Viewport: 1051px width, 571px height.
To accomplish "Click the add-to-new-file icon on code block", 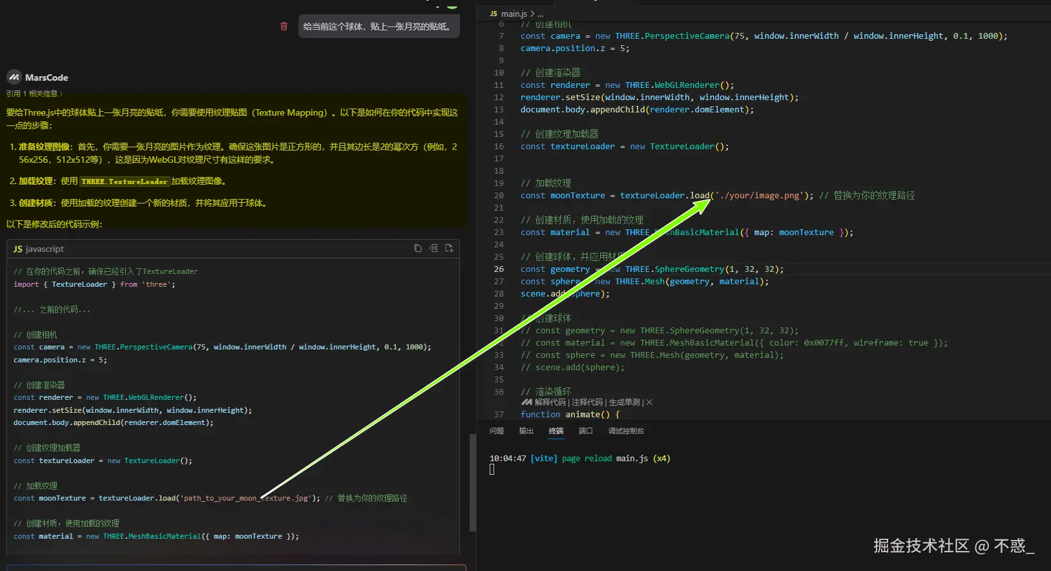I will coord(449,248).
